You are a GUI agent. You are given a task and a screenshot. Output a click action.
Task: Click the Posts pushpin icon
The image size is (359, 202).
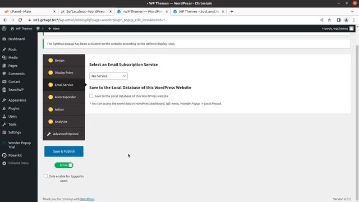(4, 49)
